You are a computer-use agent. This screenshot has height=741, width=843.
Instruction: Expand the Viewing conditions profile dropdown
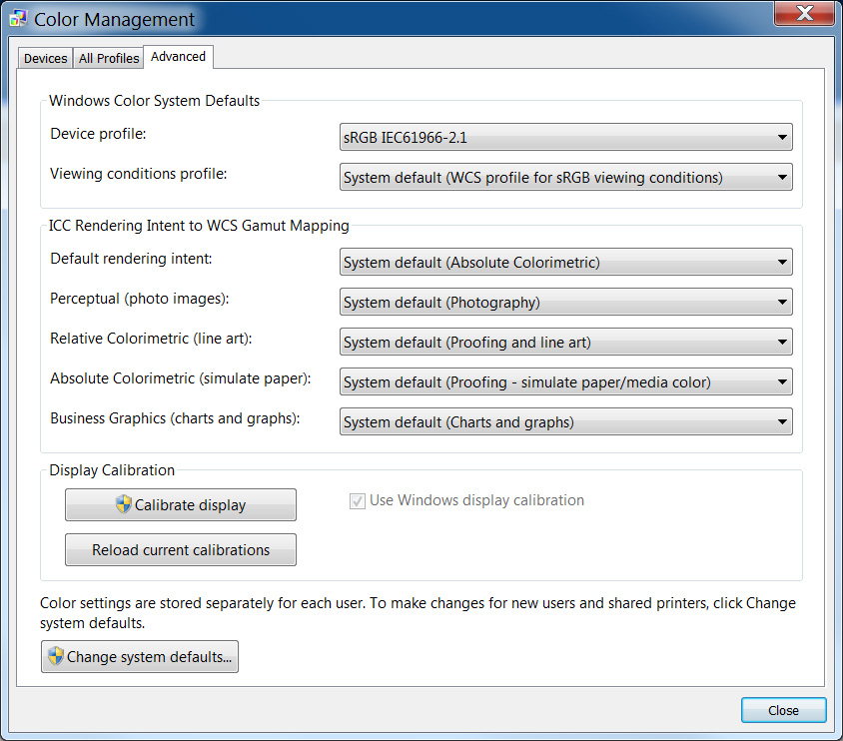[565, 178]
